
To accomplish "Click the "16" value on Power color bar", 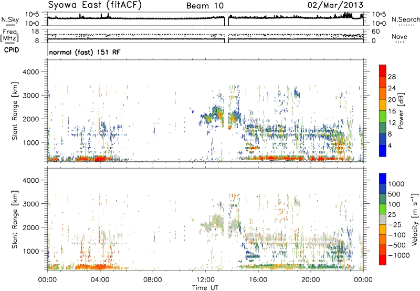I will (392, 111).
